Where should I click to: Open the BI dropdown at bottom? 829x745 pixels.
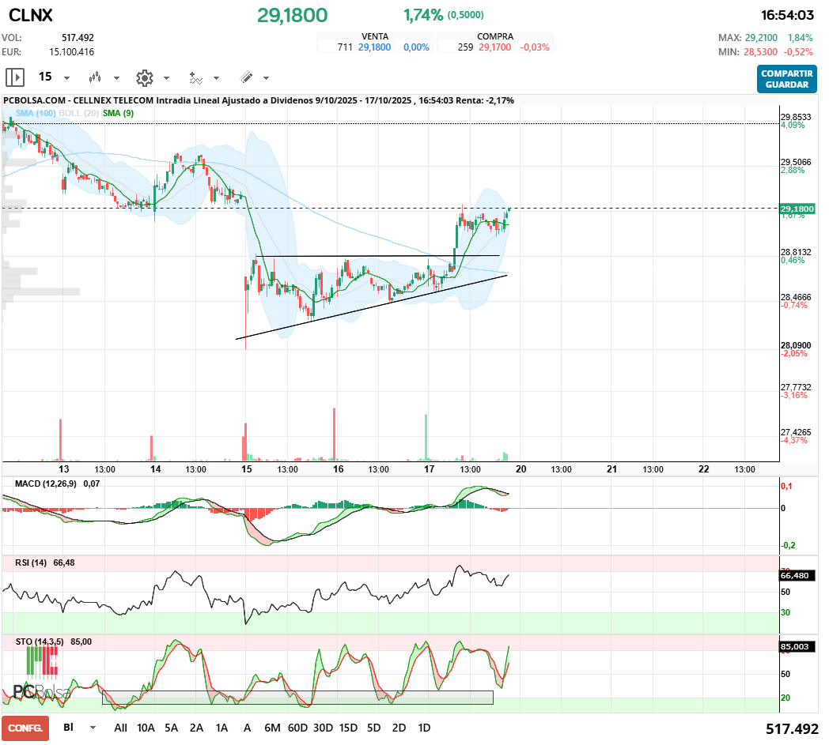[93, 728]
